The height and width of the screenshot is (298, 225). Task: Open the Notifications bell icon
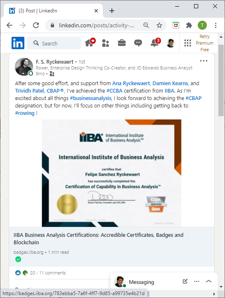[x=155, y=43]
